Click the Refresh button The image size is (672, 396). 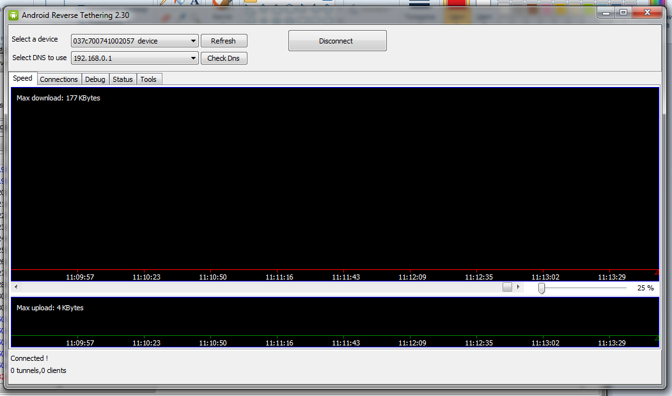pyautogui.click(x=224, y=41)
